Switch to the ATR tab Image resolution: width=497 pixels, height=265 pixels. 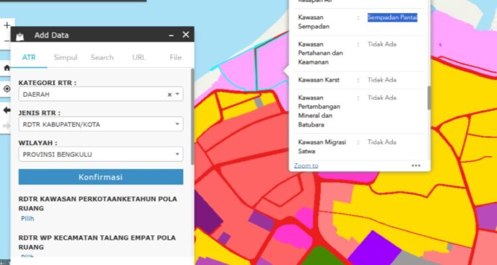click(x=29, y=58)
